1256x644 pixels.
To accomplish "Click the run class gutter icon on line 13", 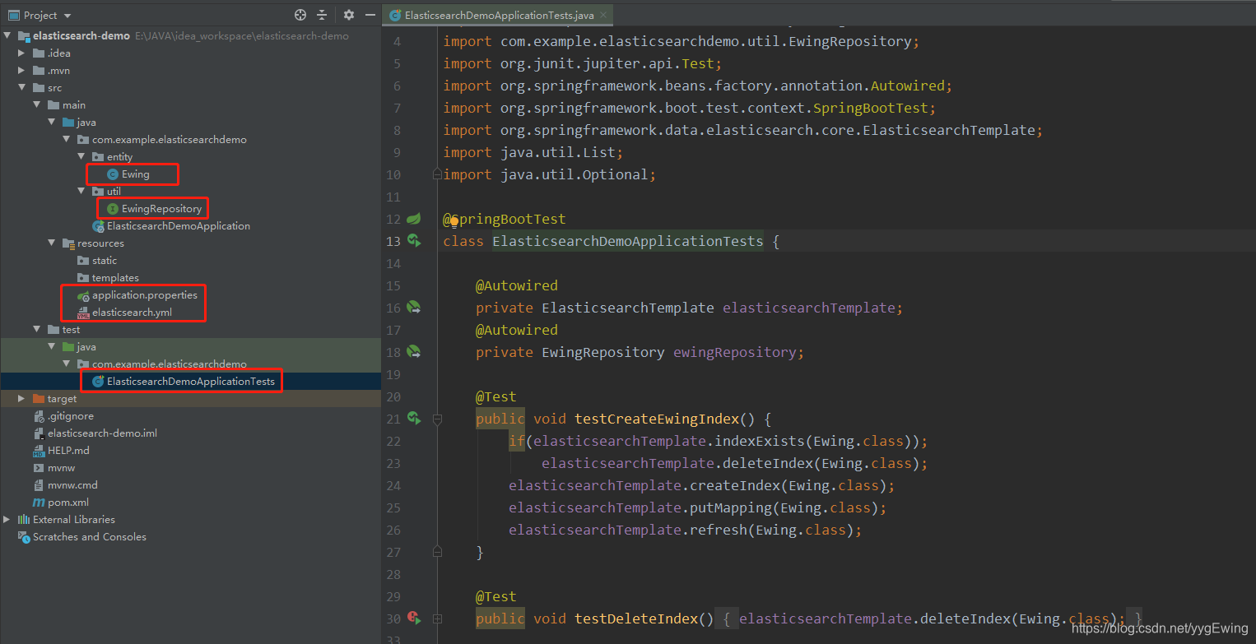I will (414, 241).
